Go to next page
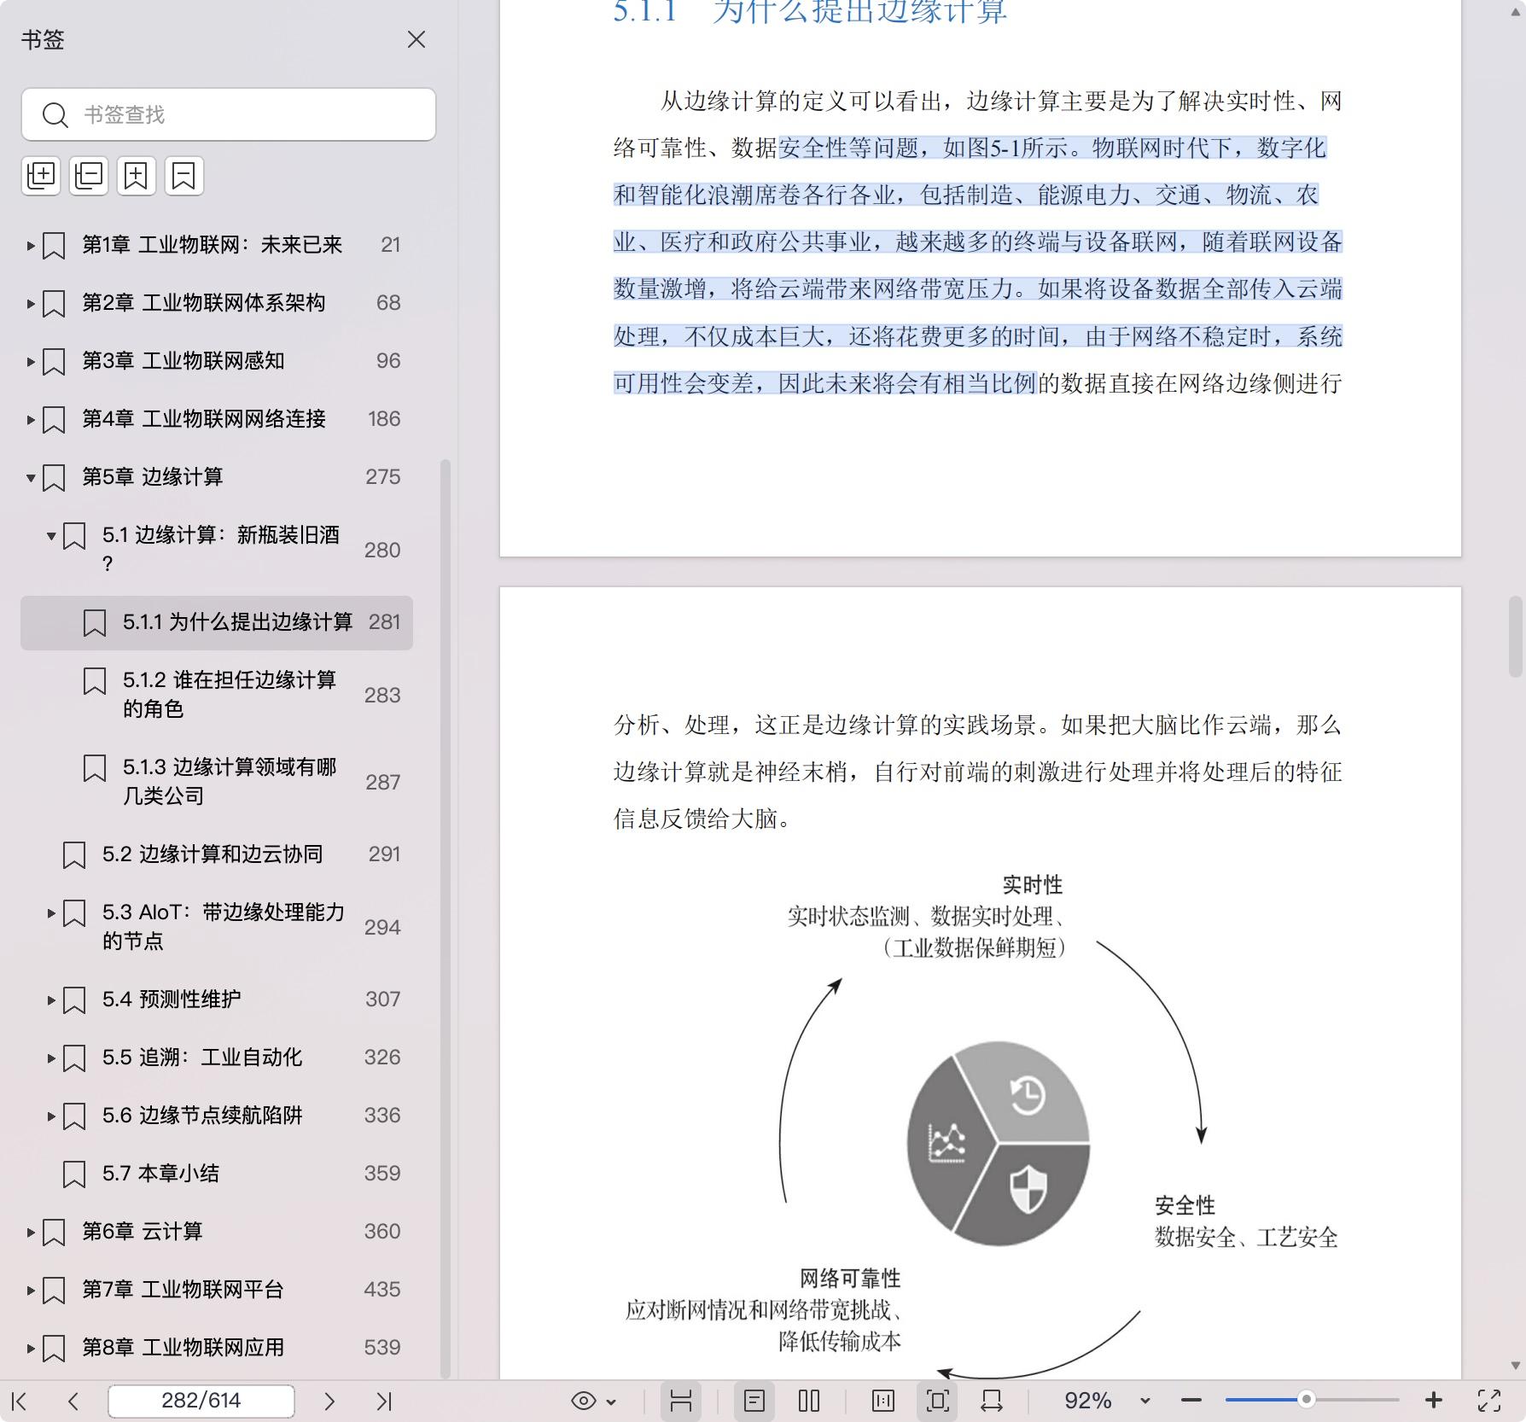This screenshot has height=1422, width=1526. tap(329, 1402)
